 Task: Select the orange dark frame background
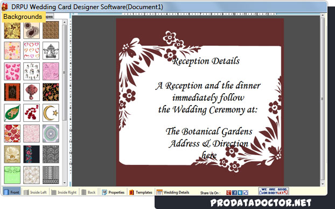[x=12, y=92]
